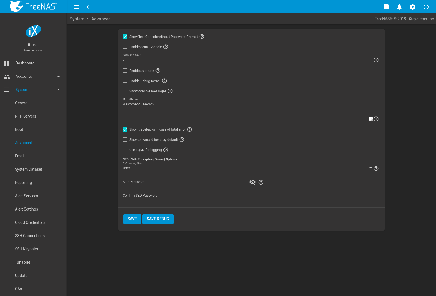Enable the Serial Console checkbox

(x=125, y=47)
